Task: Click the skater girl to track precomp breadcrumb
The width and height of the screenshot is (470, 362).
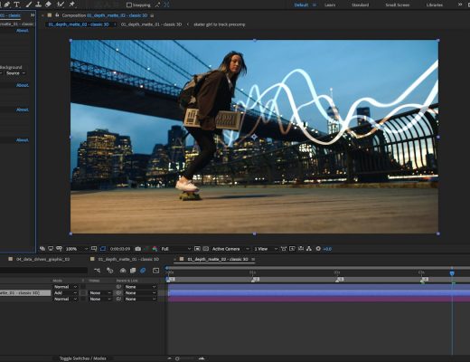Action: coord(220,24)
